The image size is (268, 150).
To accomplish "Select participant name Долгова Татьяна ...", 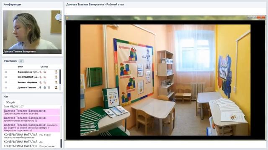I will click(x=28, y=87).
